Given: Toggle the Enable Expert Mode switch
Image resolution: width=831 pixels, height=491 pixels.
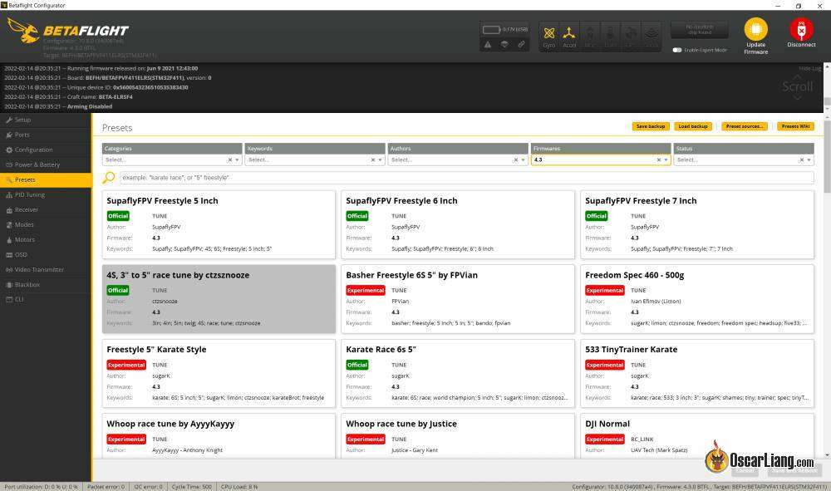Looking at the screenshot, I should (x=676, y=50).
